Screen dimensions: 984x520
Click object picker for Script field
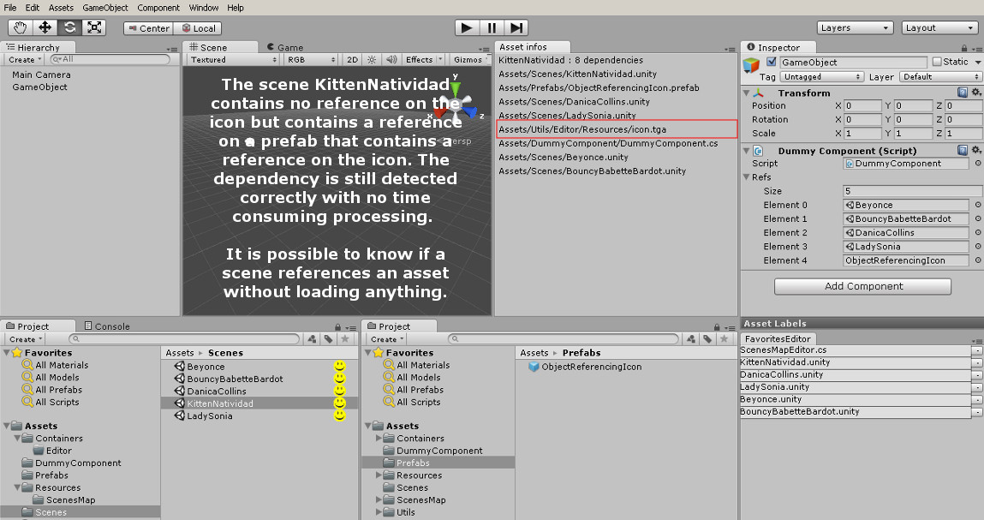(978, 164)
